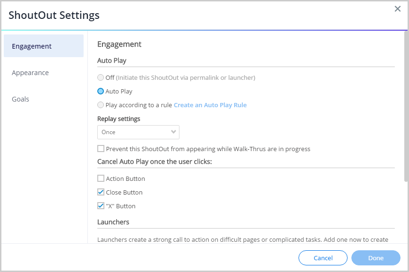Uncheck the Close Button checkbox
409x272 pixels.
tap(101, 192)
